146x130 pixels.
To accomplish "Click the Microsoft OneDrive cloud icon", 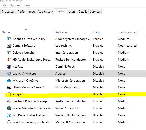I will click(9, 81).
